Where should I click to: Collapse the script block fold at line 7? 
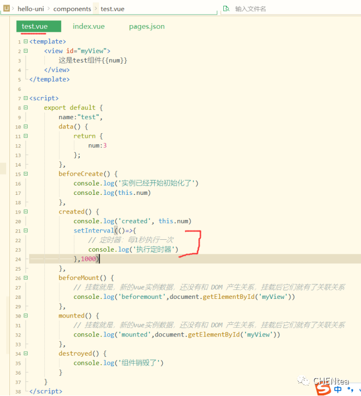coord(26,98)
